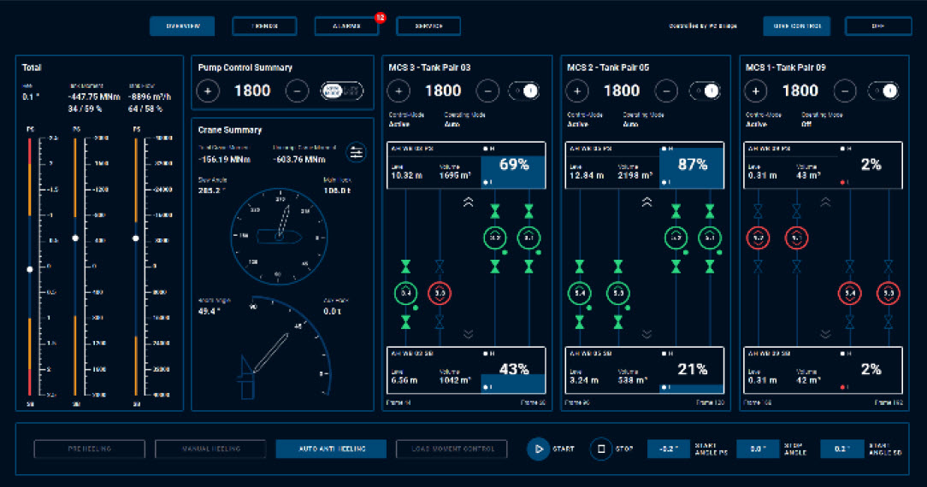Select the red pump 3.3 in MCS 3

click(x=439, y=293)
